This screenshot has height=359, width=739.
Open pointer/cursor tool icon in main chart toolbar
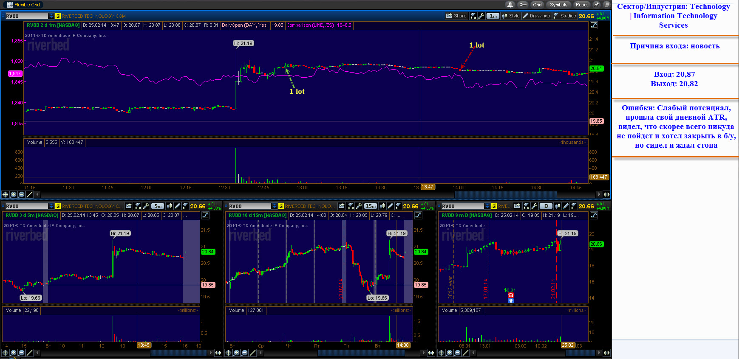(473, 16)
